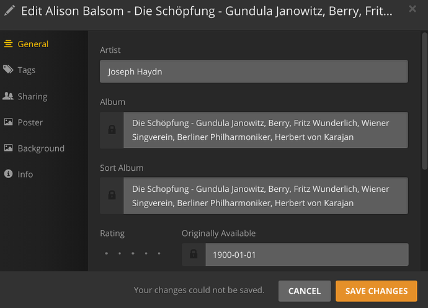
Task: Click the dialog's vertical scrollbar
Action: [424, 99]
